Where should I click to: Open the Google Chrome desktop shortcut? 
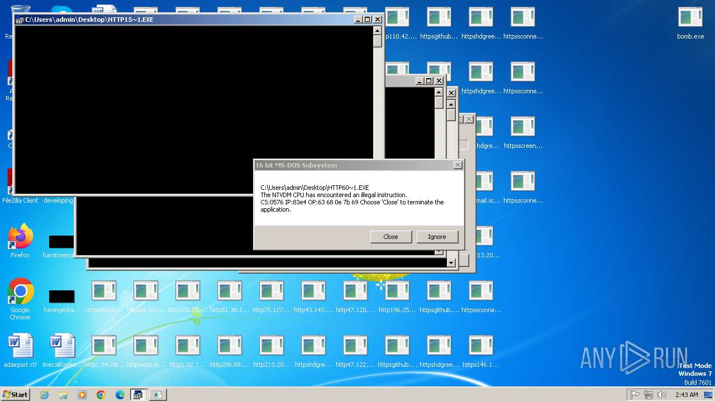coord(20,299)
